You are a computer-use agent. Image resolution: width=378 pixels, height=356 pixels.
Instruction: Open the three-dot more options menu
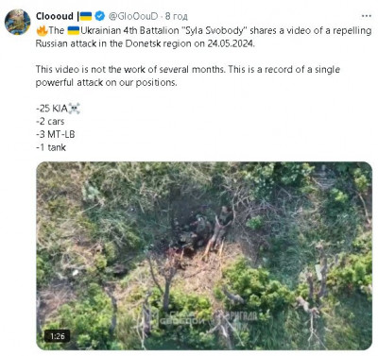pyautogui.click(x=367, y=16)
